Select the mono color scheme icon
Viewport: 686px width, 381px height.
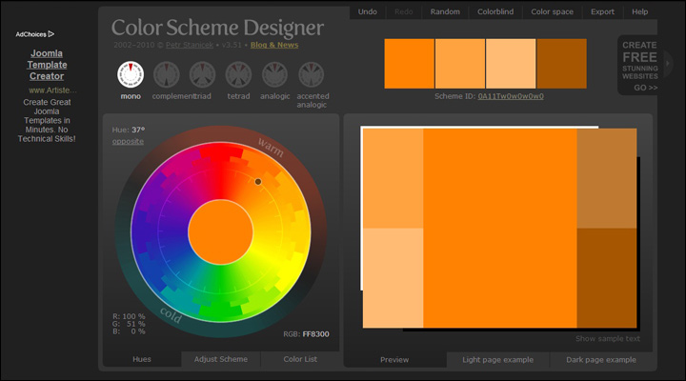(131, 74)
